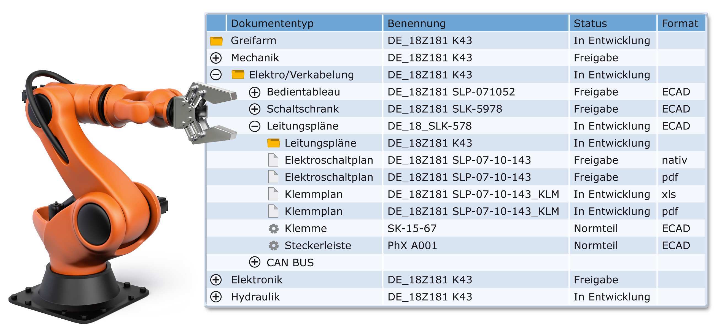Click the Greifarm folder icon
The height and width of the screenshot is (336, 725).
pos(216,41)
